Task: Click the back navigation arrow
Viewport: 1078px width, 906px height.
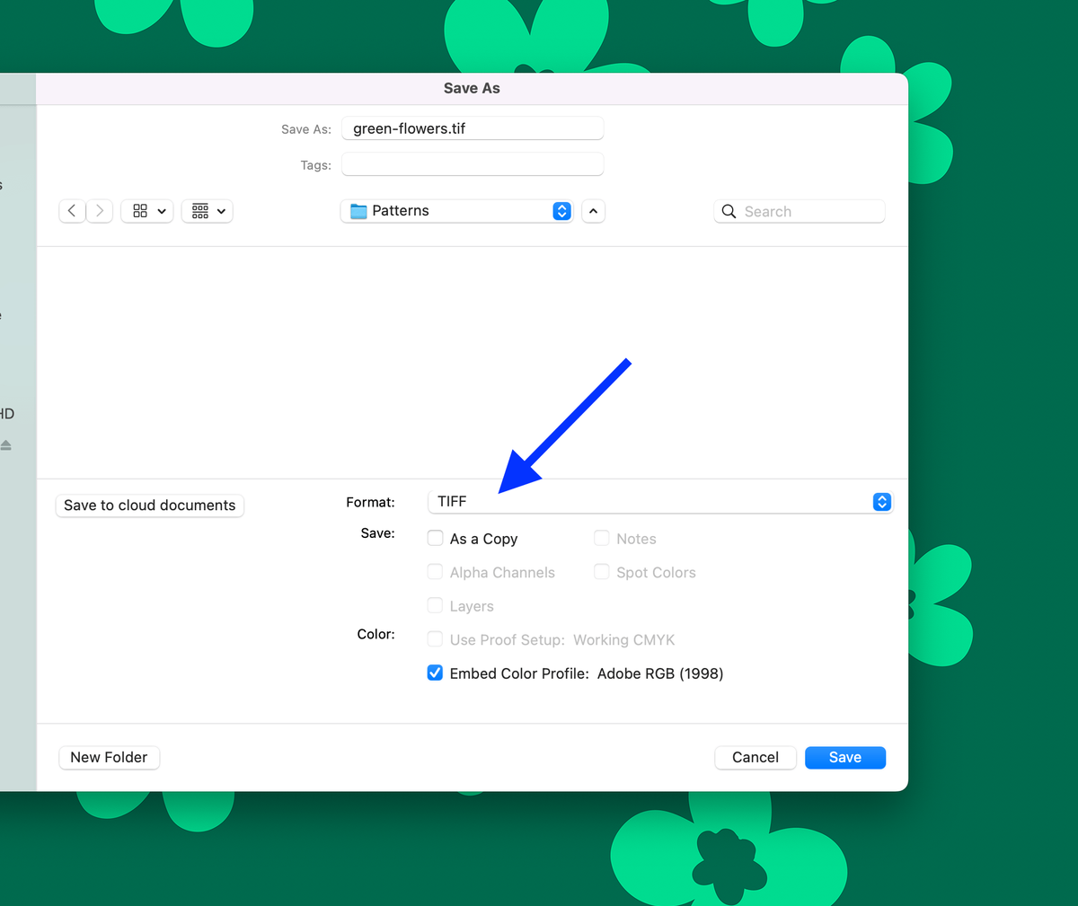Action: pyautogui.click(x=72, y=211)
